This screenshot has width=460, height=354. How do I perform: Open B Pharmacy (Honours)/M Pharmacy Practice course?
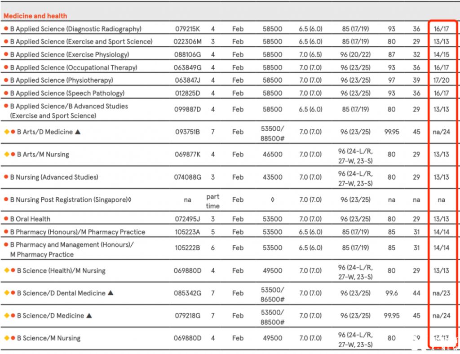click(x=77, y=232)
